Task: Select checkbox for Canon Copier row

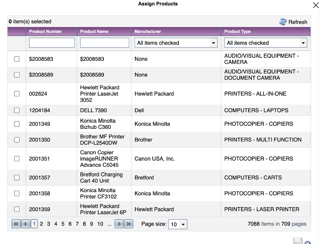Action: 17,159
